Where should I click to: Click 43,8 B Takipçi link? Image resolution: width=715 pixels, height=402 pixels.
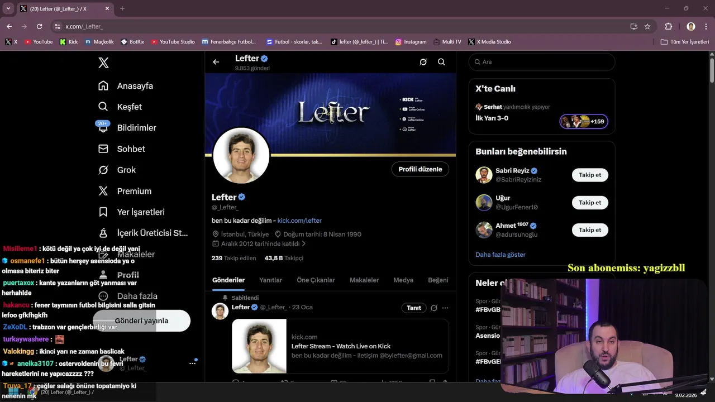point(284,258)
